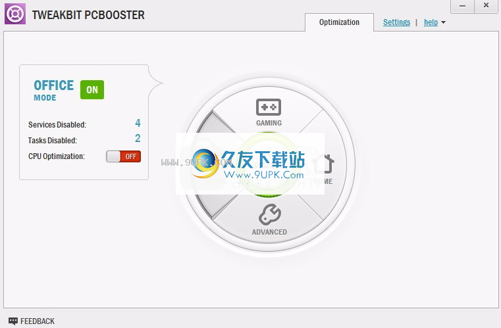Click the GAMING label text
501x328 pixels.
pos(269,123)
